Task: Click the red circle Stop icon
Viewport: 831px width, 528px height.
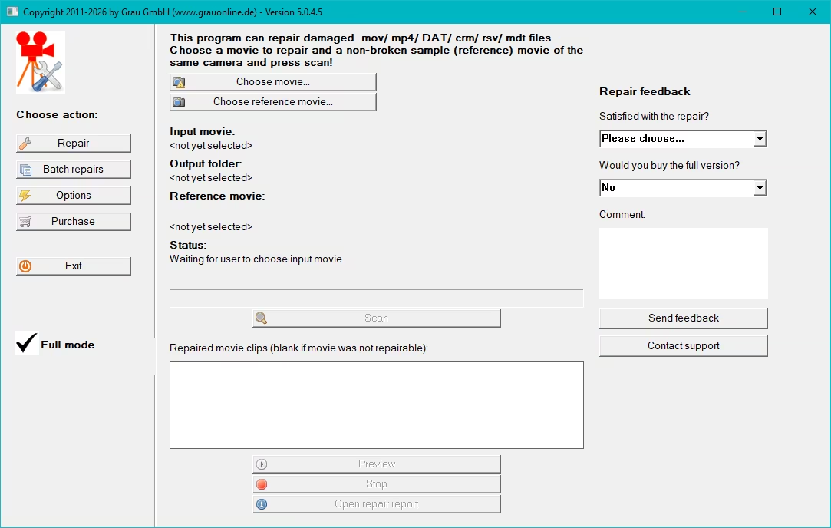Action: coord(262,484)
